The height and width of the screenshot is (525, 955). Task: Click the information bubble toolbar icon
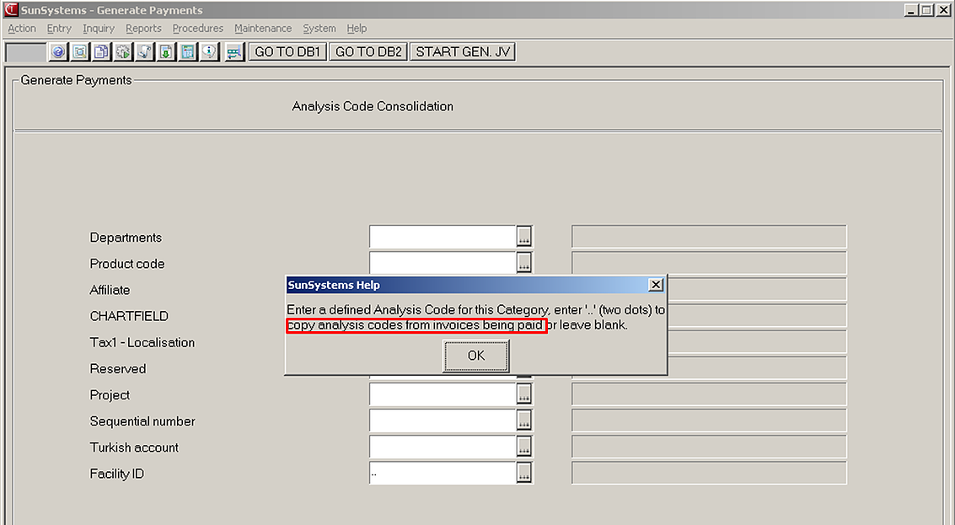pyautogui.click(x=210, y=52)
